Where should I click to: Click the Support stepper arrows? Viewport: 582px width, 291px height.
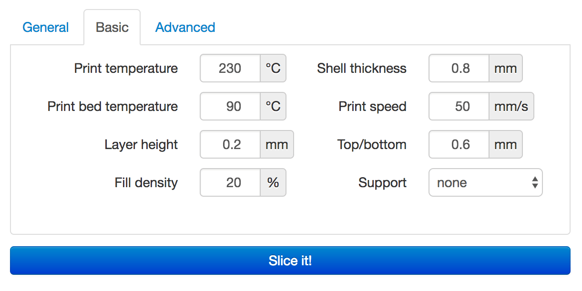click(536, 182)
